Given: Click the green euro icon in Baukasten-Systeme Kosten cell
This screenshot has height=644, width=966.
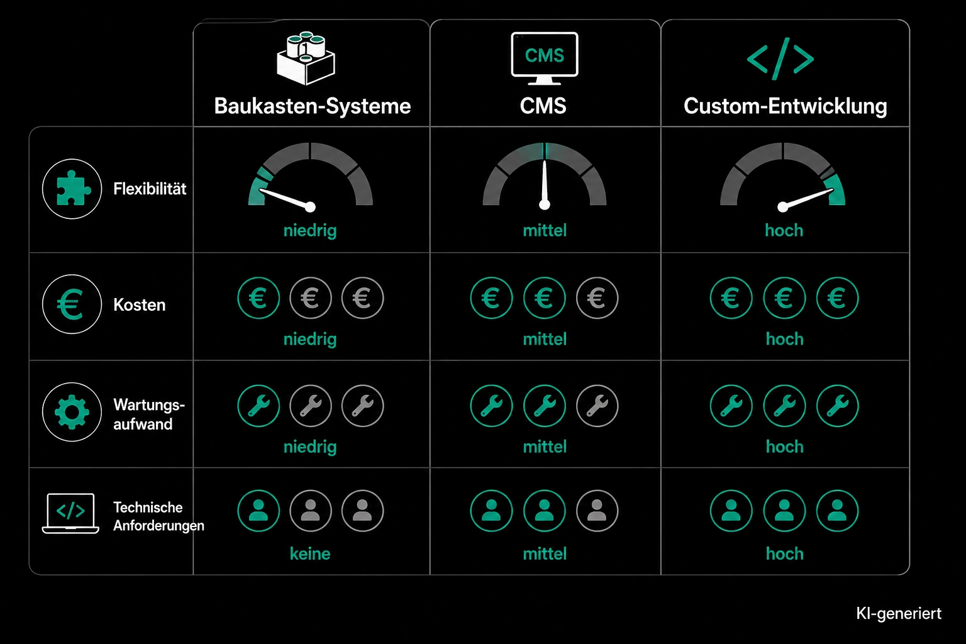Looking at the screenshot, I should (x=258, y=298).
